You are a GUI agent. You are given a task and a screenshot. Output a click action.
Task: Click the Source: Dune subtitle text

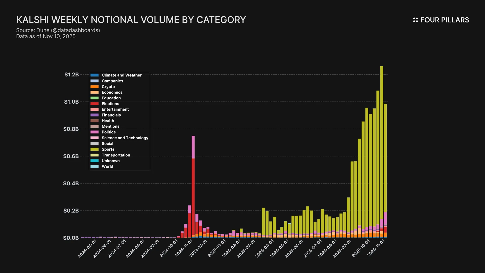[x=58, y=30]
